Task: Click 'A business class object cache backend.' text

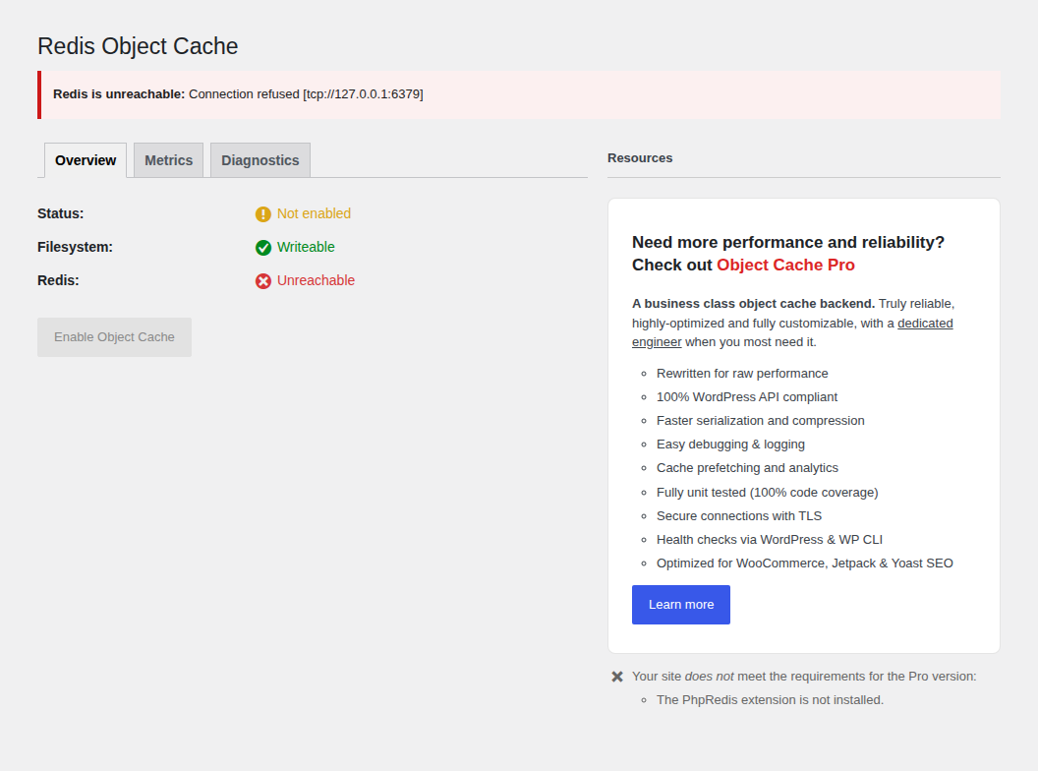Action: [753, 304]
